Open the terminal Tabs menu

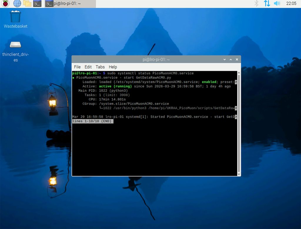click(100, 67)
